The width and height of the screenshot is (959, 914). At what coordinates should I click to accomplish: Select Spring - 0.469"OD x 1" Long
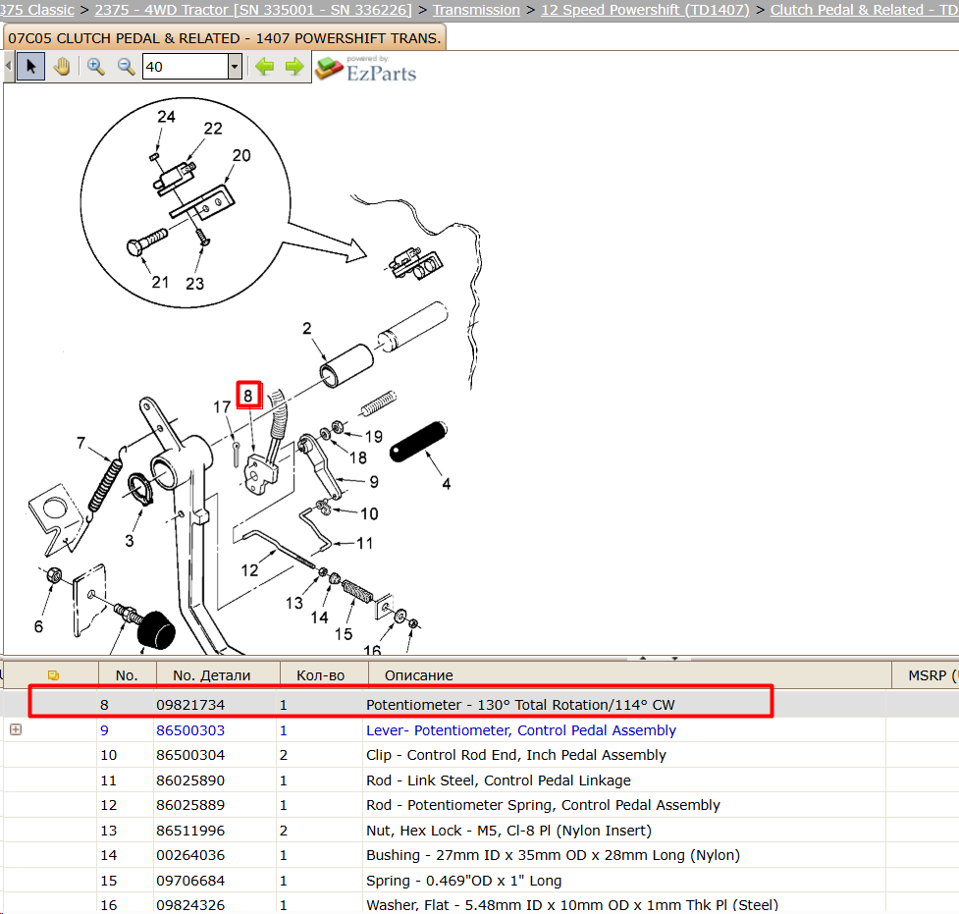pyautogui.click(x=463, y=881)
